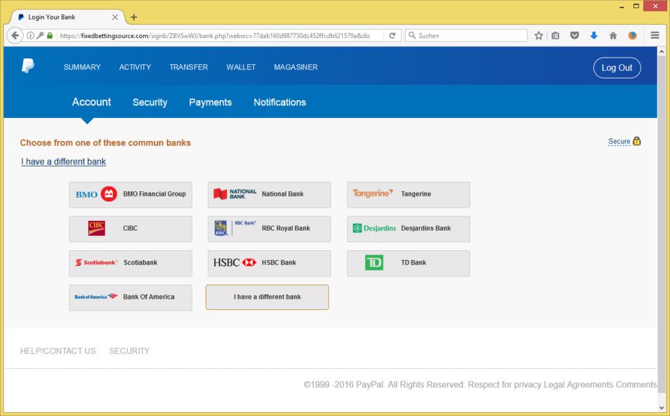Reload the page with the refresh icon
The image size is (670, 416).
(392, 35)
